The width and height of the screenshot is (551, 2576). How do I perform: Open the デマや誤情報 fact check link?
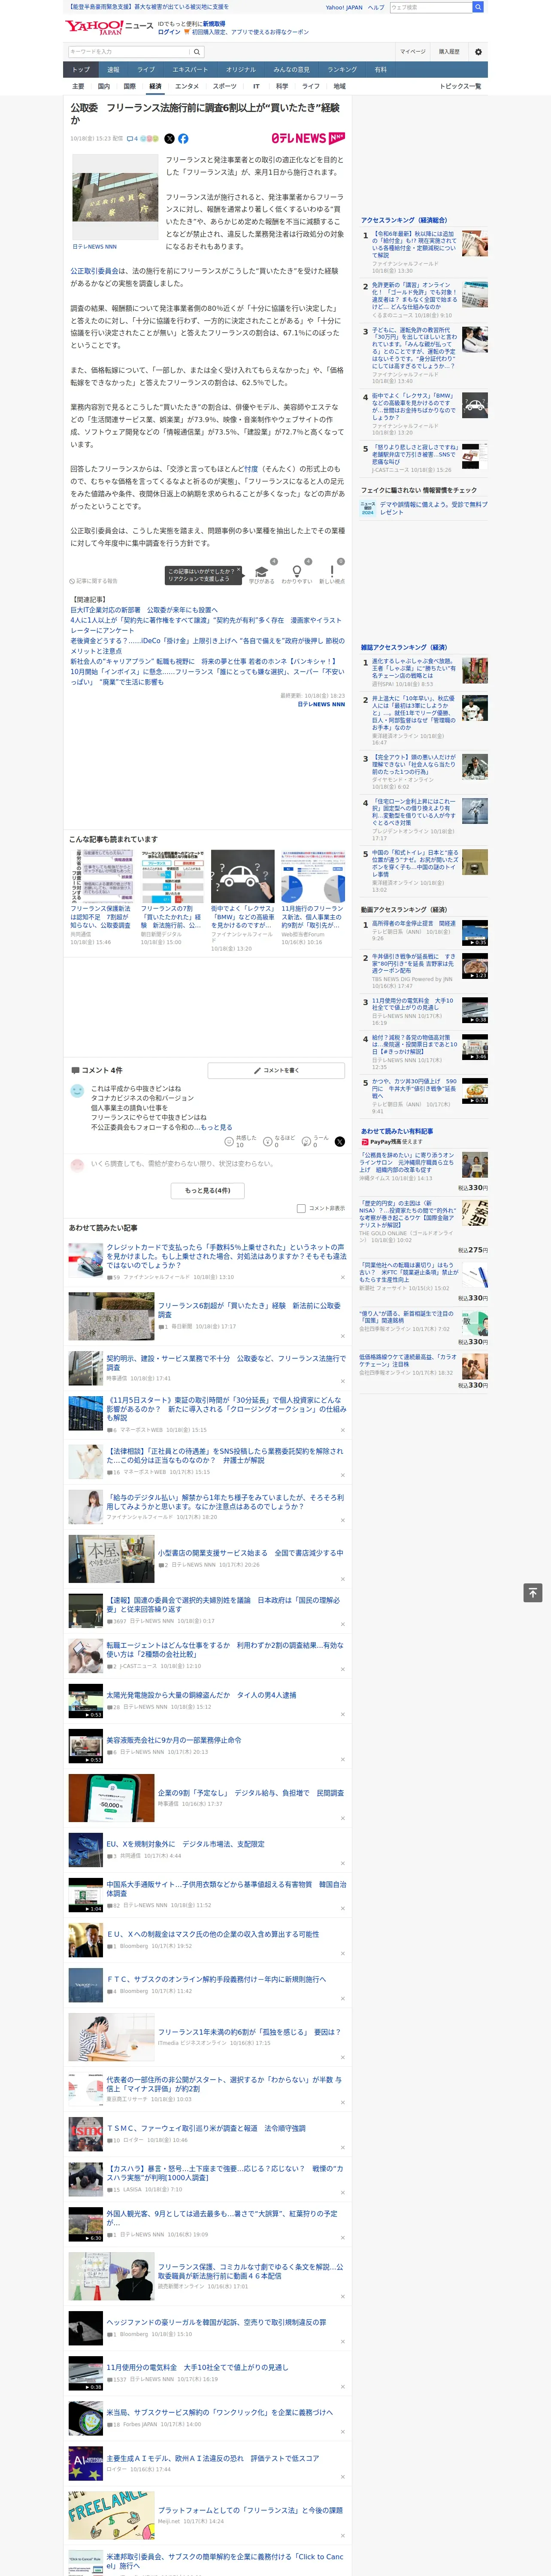coord(434,508)
